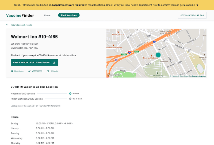Click the back arrow beside Return to search results
Image resolution: width=214 pixels, height=145 pixels.
pyautogui.click(x=7, y=25)
